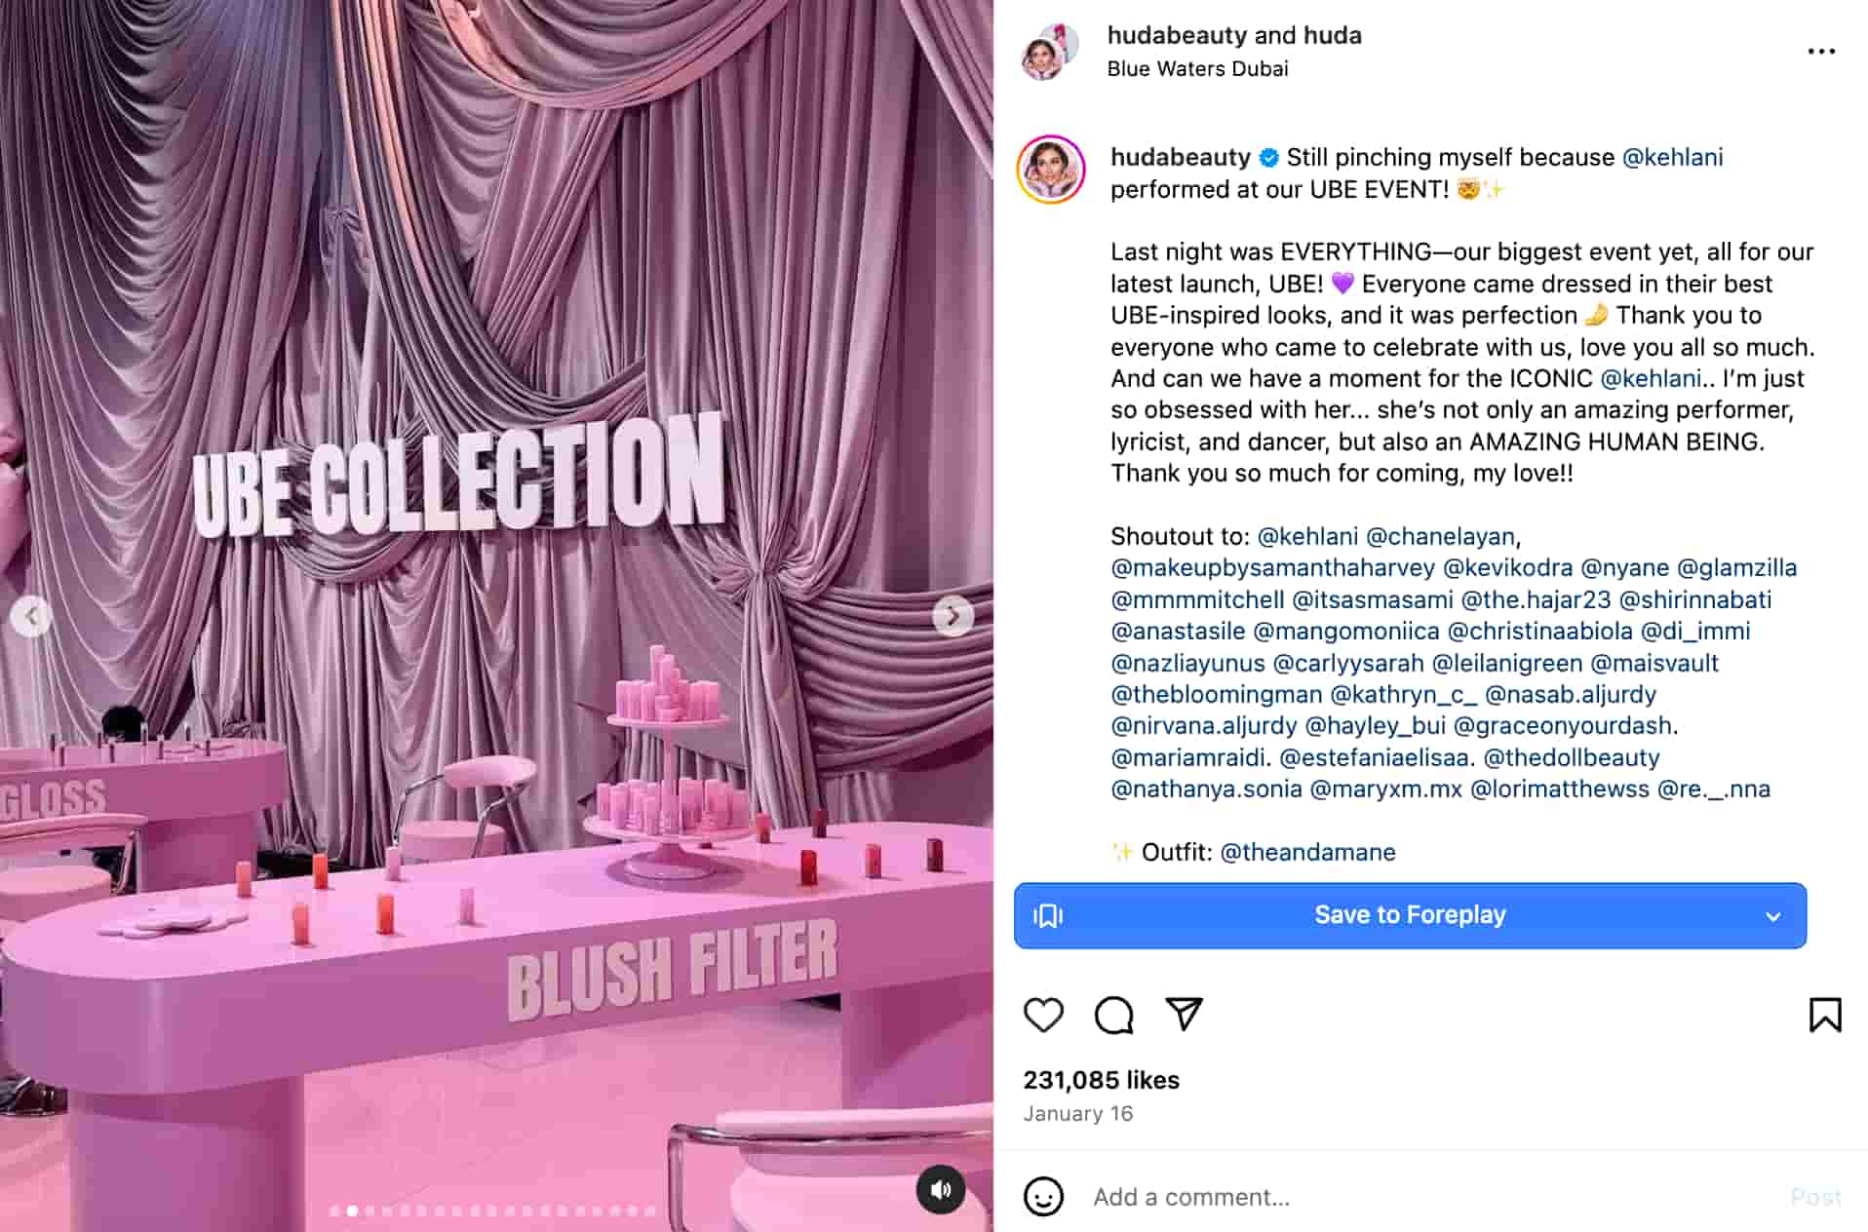Click the Save to Foreplay button
The image size is (1868, 1232).
[x=1410, y=915]
